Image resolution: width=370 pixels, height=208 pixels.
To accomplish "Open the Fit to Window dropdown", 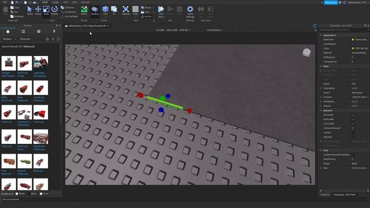I will coord(215,30).
